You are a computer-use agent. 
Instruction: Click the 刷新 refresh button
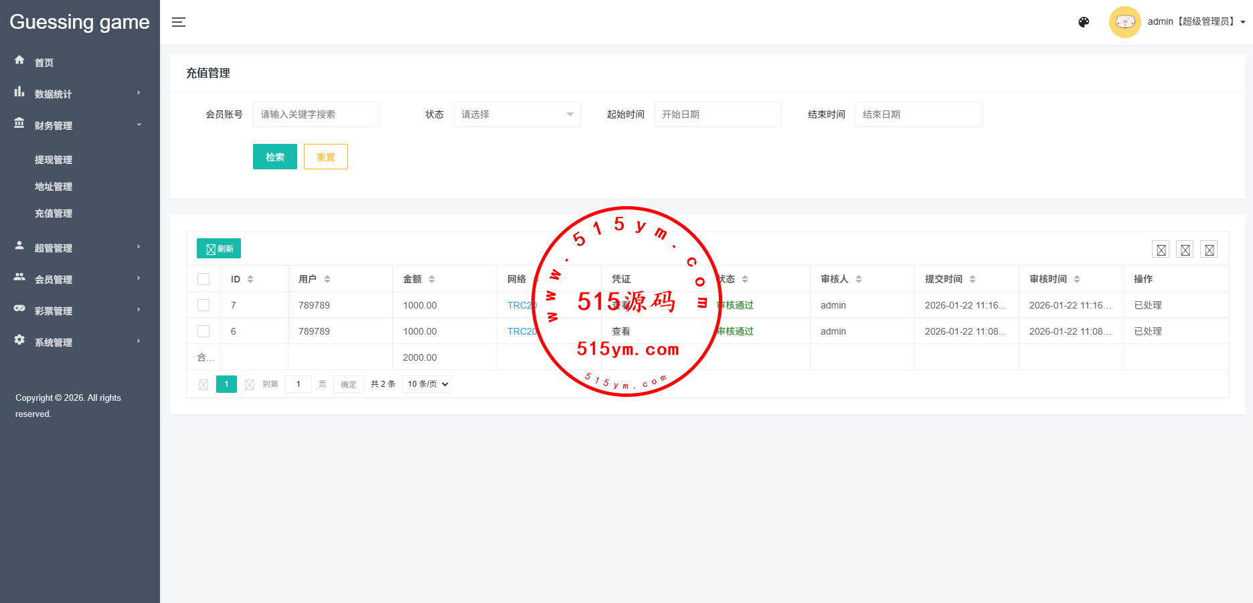point(219,249)
